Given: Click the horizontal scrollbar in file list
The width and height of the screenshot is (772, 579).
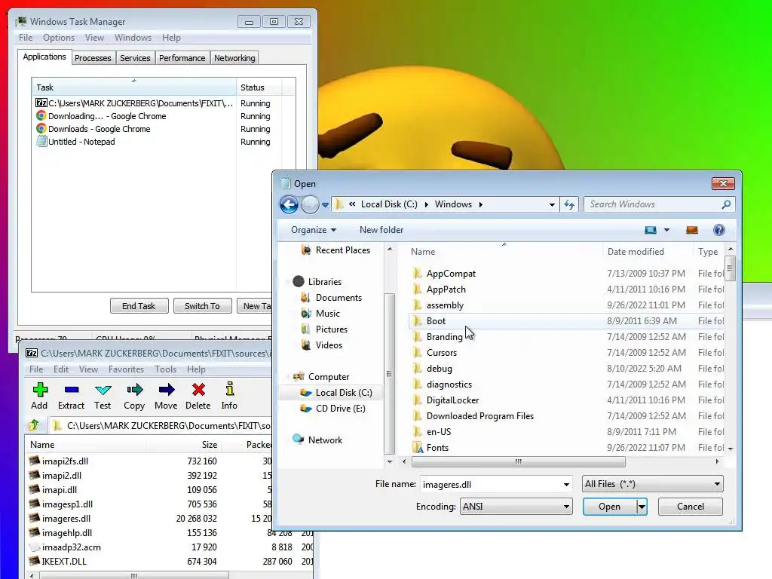Looking at the screenshot, I should tap(518, 462).
